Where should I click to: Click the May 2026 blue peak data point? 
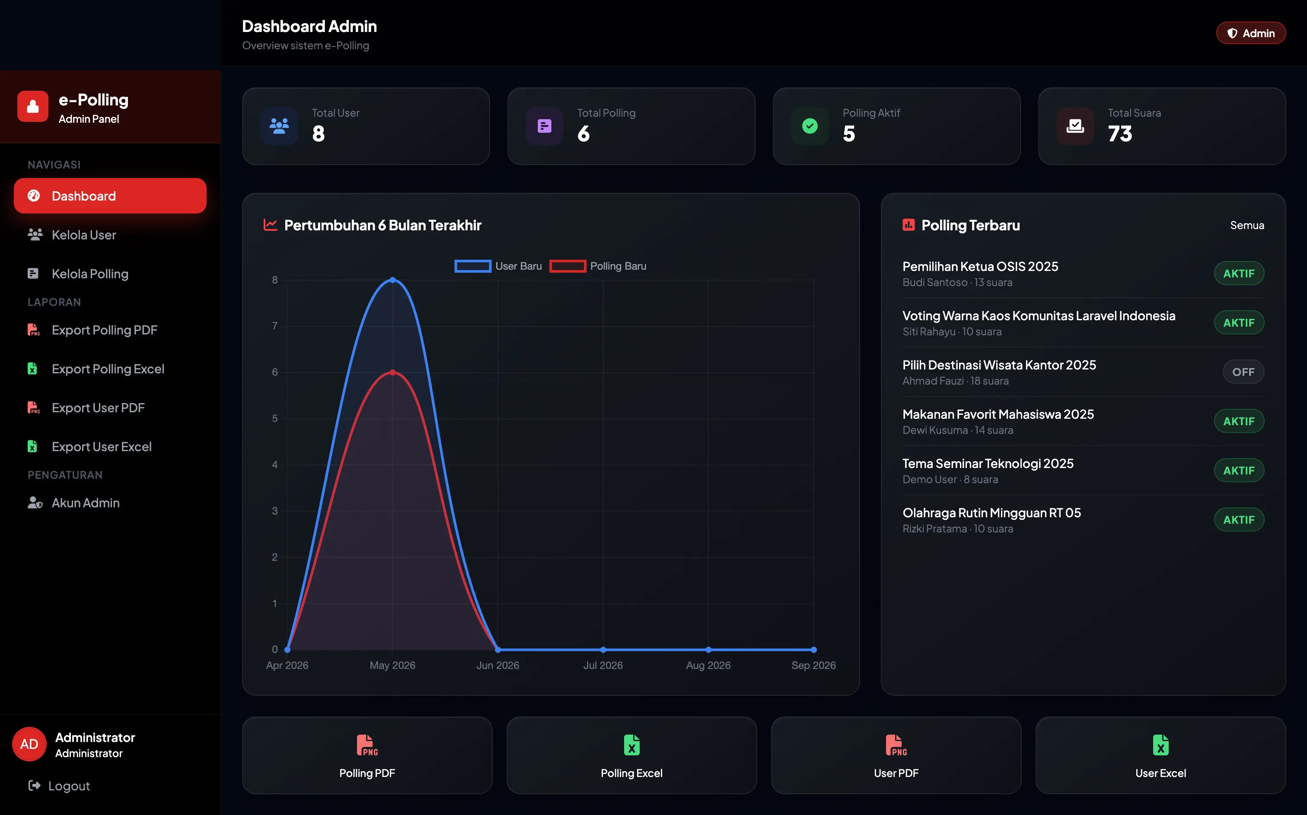[392, 280]
